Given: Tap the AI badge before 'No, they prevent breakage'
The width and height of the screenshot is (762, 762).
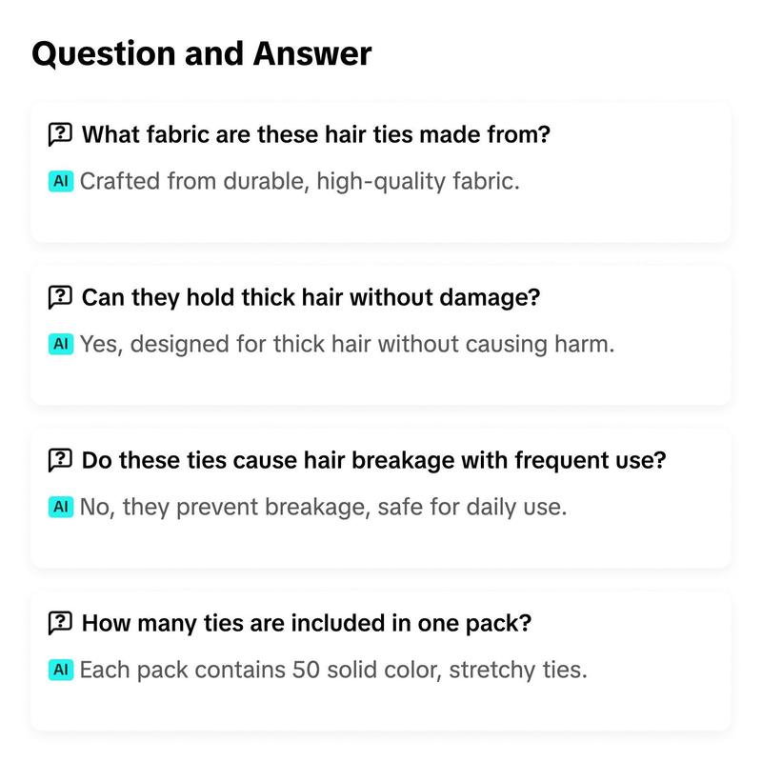Looking at the screenshot, I should pyautogui.click(x=61, y=507).
